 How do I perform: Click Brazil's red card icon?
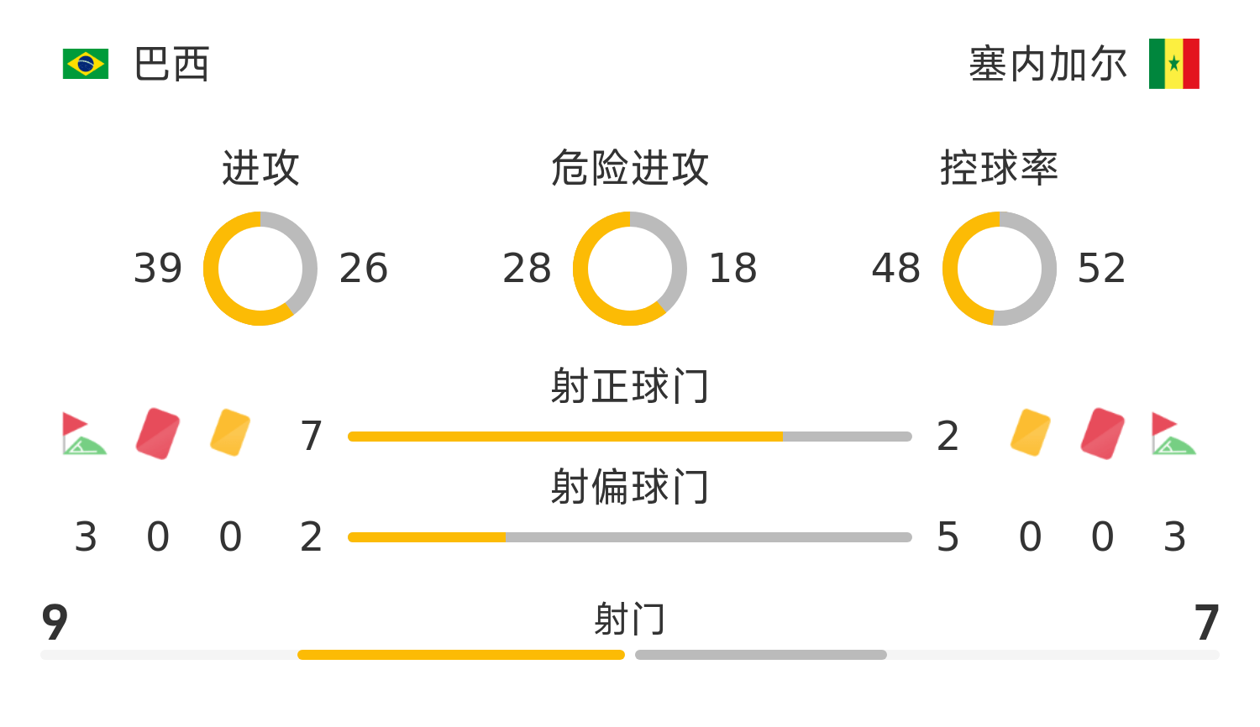tap(158, 433)
